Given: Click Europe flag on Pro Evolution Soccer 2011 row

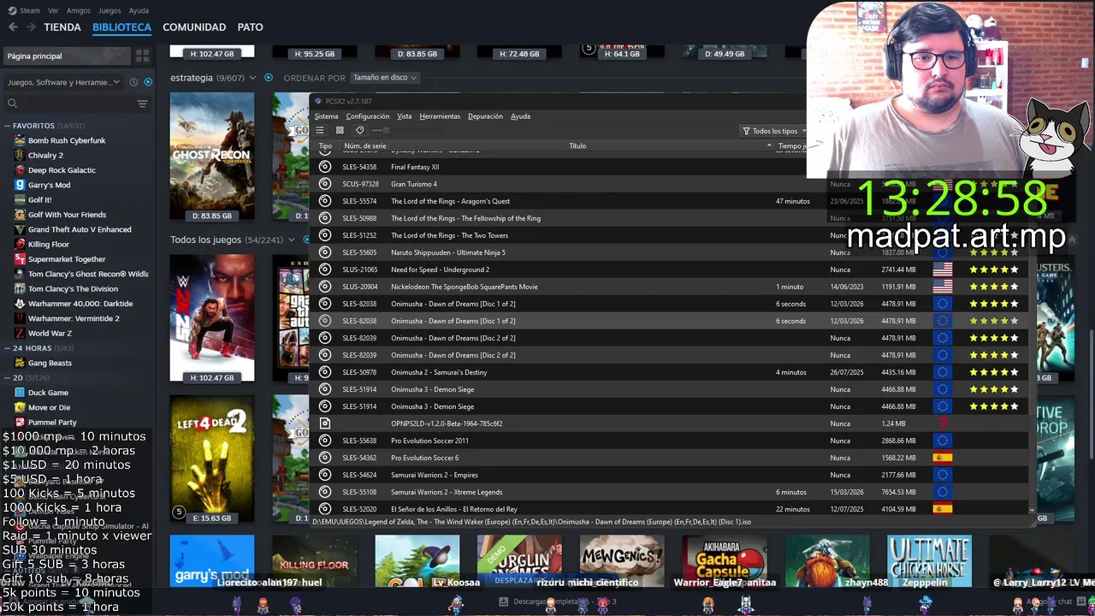Looking at the screenshot, I should click(x=942, y=441).
